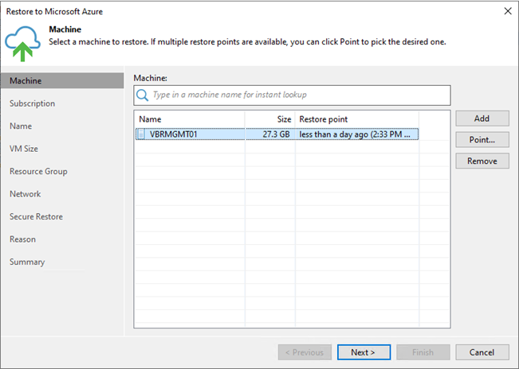Open the Subscription wizard step
The height and width of the screenshot is (369, 519).
(33, 103)
